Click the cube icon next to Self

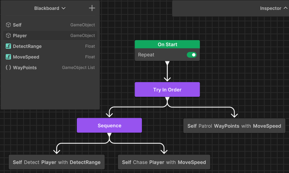(8, 25)
